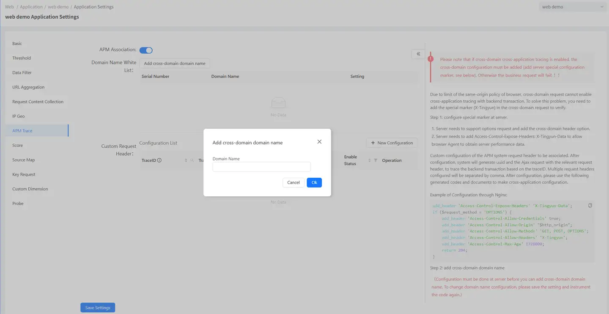Click the New Configuration button
This screenshot has width=609, height=314.
pos(392,143)
